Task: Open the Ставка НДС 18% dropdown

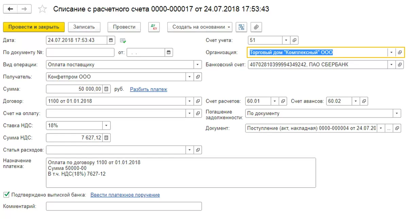Action: (106, 126)
